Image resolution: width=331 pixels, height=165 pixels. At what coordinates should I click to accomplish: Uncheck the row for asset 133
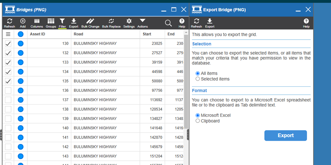pyautogui.click(x=8, y=62)
